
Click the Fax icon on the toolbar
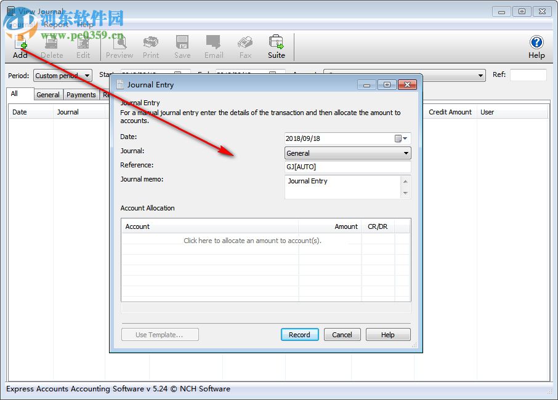(245, 46)
